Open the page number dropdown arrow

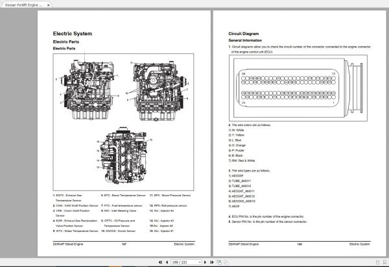tap(200, 262)
